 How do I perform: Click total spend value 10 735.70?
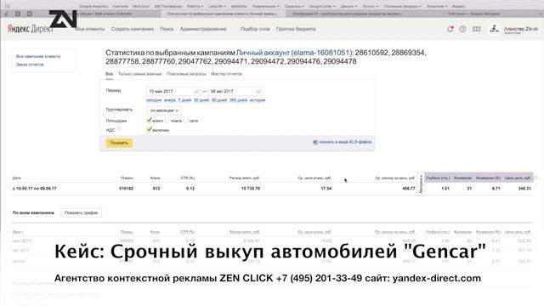click(x=251, y=189)
